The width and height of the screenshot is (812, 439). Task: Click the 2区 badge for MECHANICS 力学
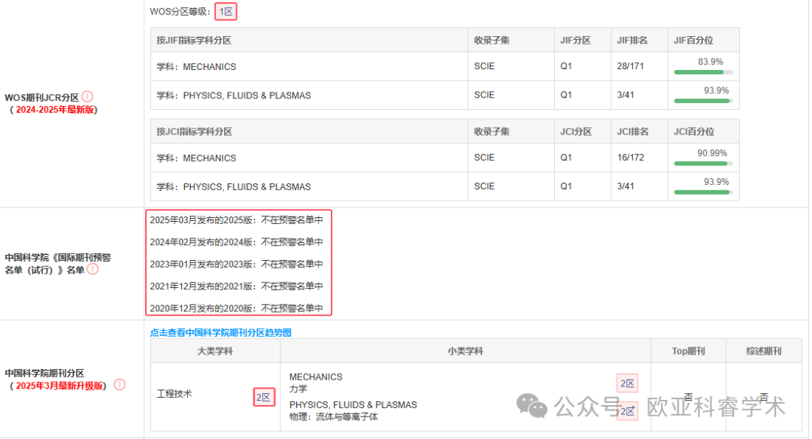pyautogui.click(x=627, y=383)
